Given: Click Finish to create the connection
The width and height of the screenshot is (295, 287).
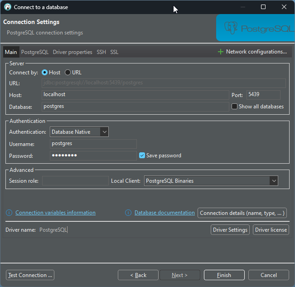Looking at the screenshot, I should click(224, 275).
